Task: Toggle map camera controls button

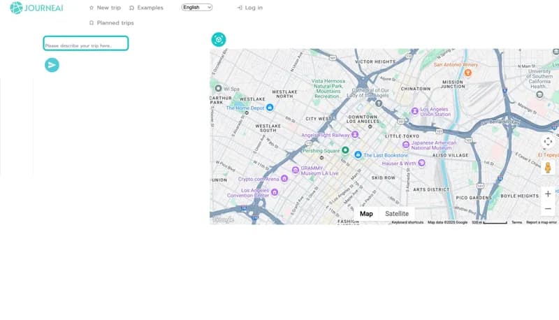Action: click(x=548, y=141)
